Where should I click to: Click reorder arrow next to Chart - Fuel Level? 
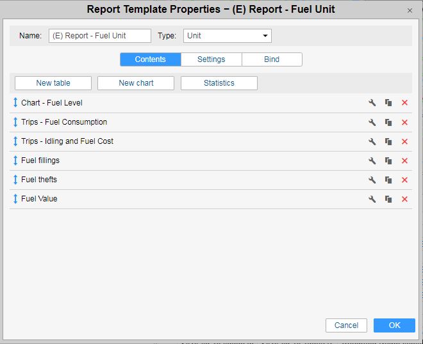pos(15,103)
